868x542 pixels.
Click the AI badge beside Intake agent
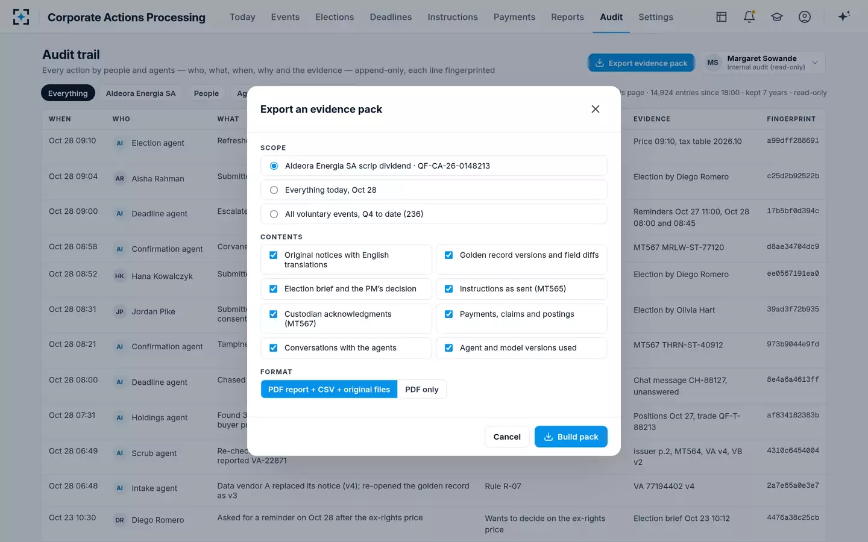(x=119, y=488)
